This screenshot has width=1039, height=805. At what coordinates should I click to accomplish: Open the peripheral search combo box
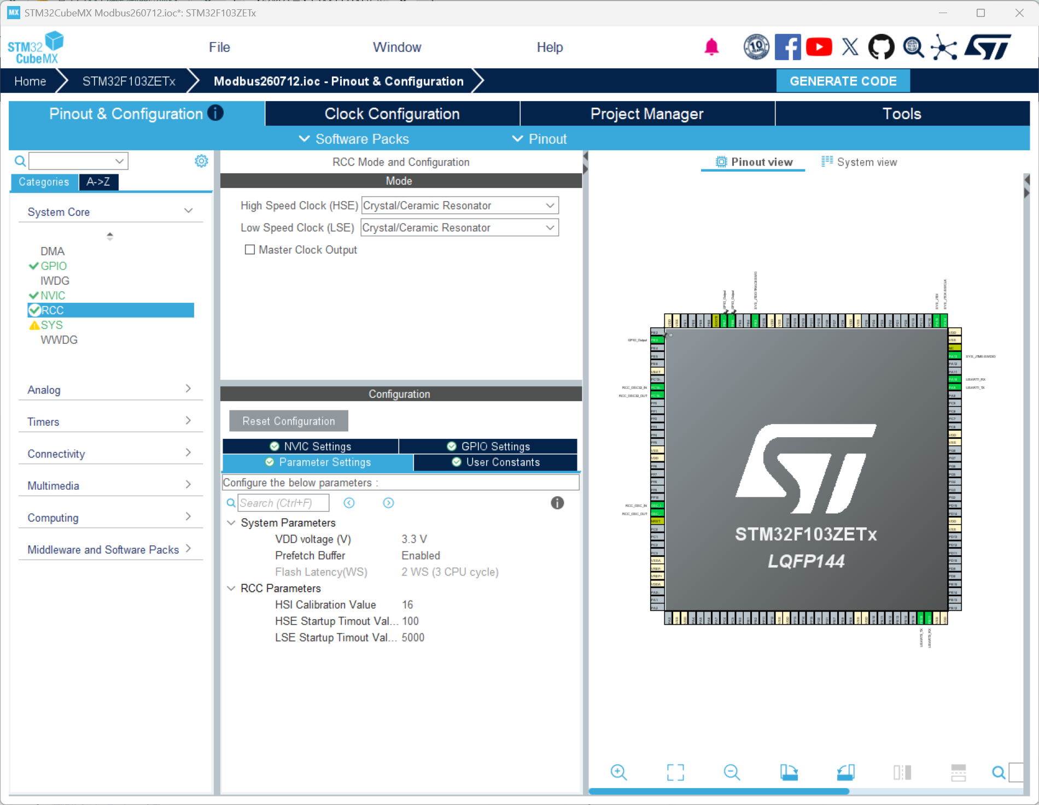pos(78,161)
